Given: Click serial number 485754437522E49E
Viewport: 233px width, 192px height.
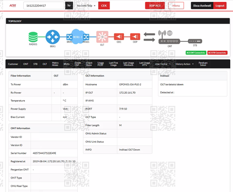Looking at the screenshot, I should tap(44, 153).
